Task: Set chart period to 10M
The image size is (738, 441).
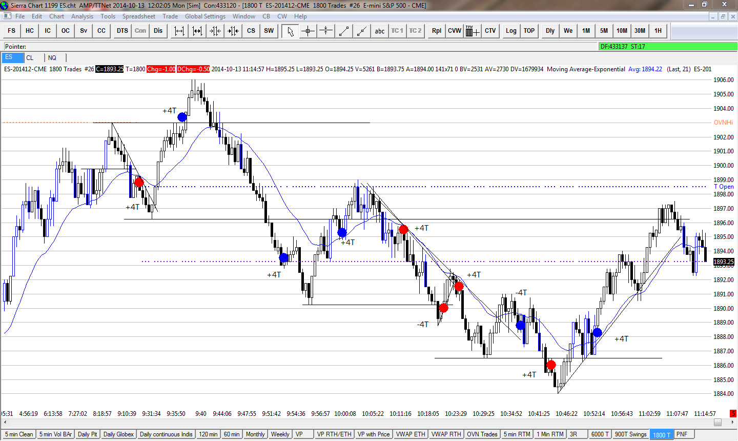Action: click(x=622, y=31)
